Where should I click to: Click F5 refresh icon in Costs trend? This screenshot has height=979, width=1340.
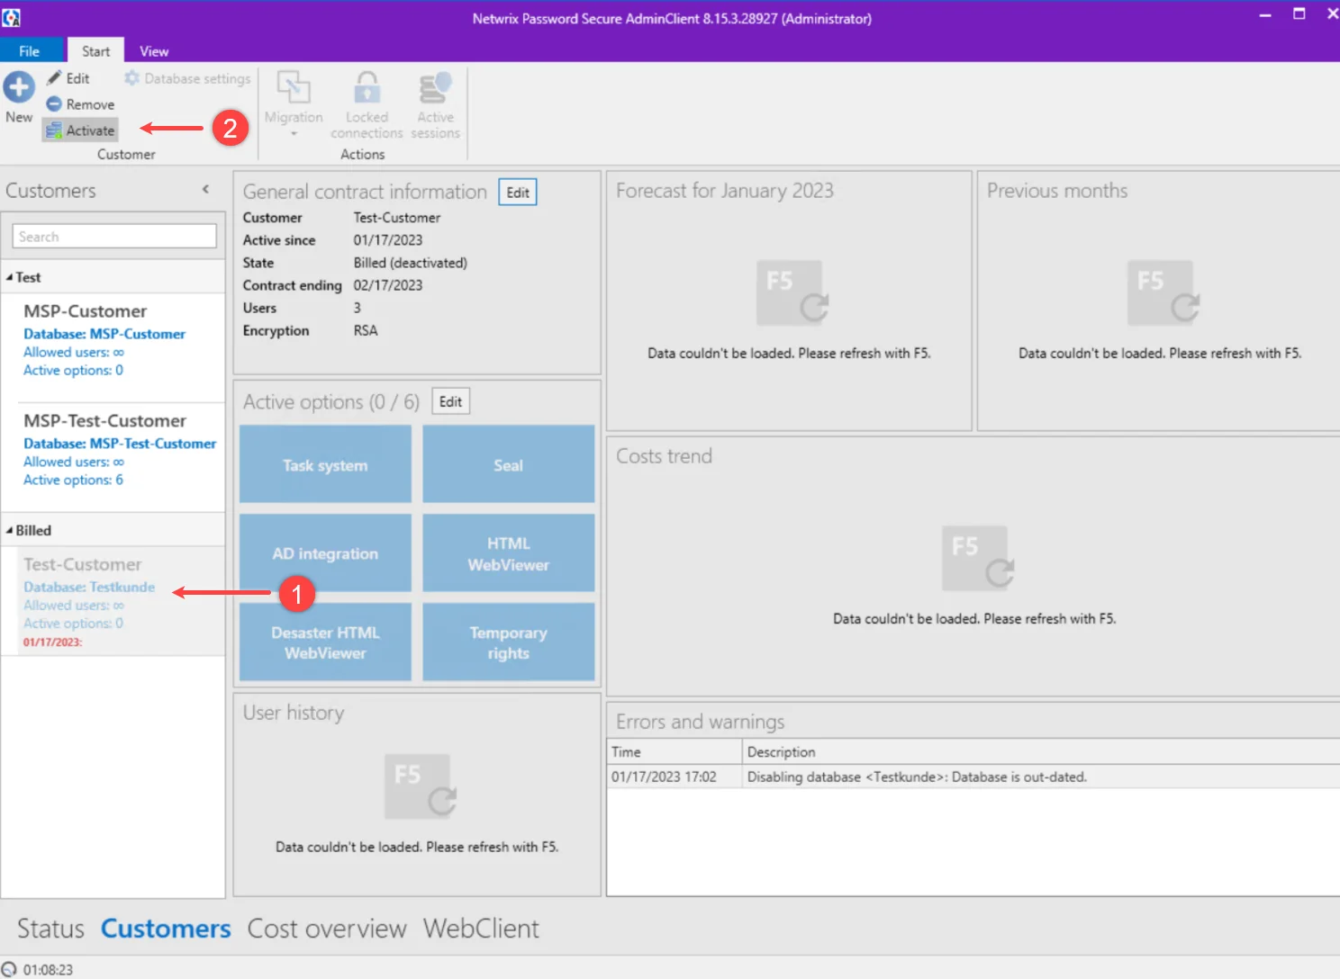(x=977, y=558)
